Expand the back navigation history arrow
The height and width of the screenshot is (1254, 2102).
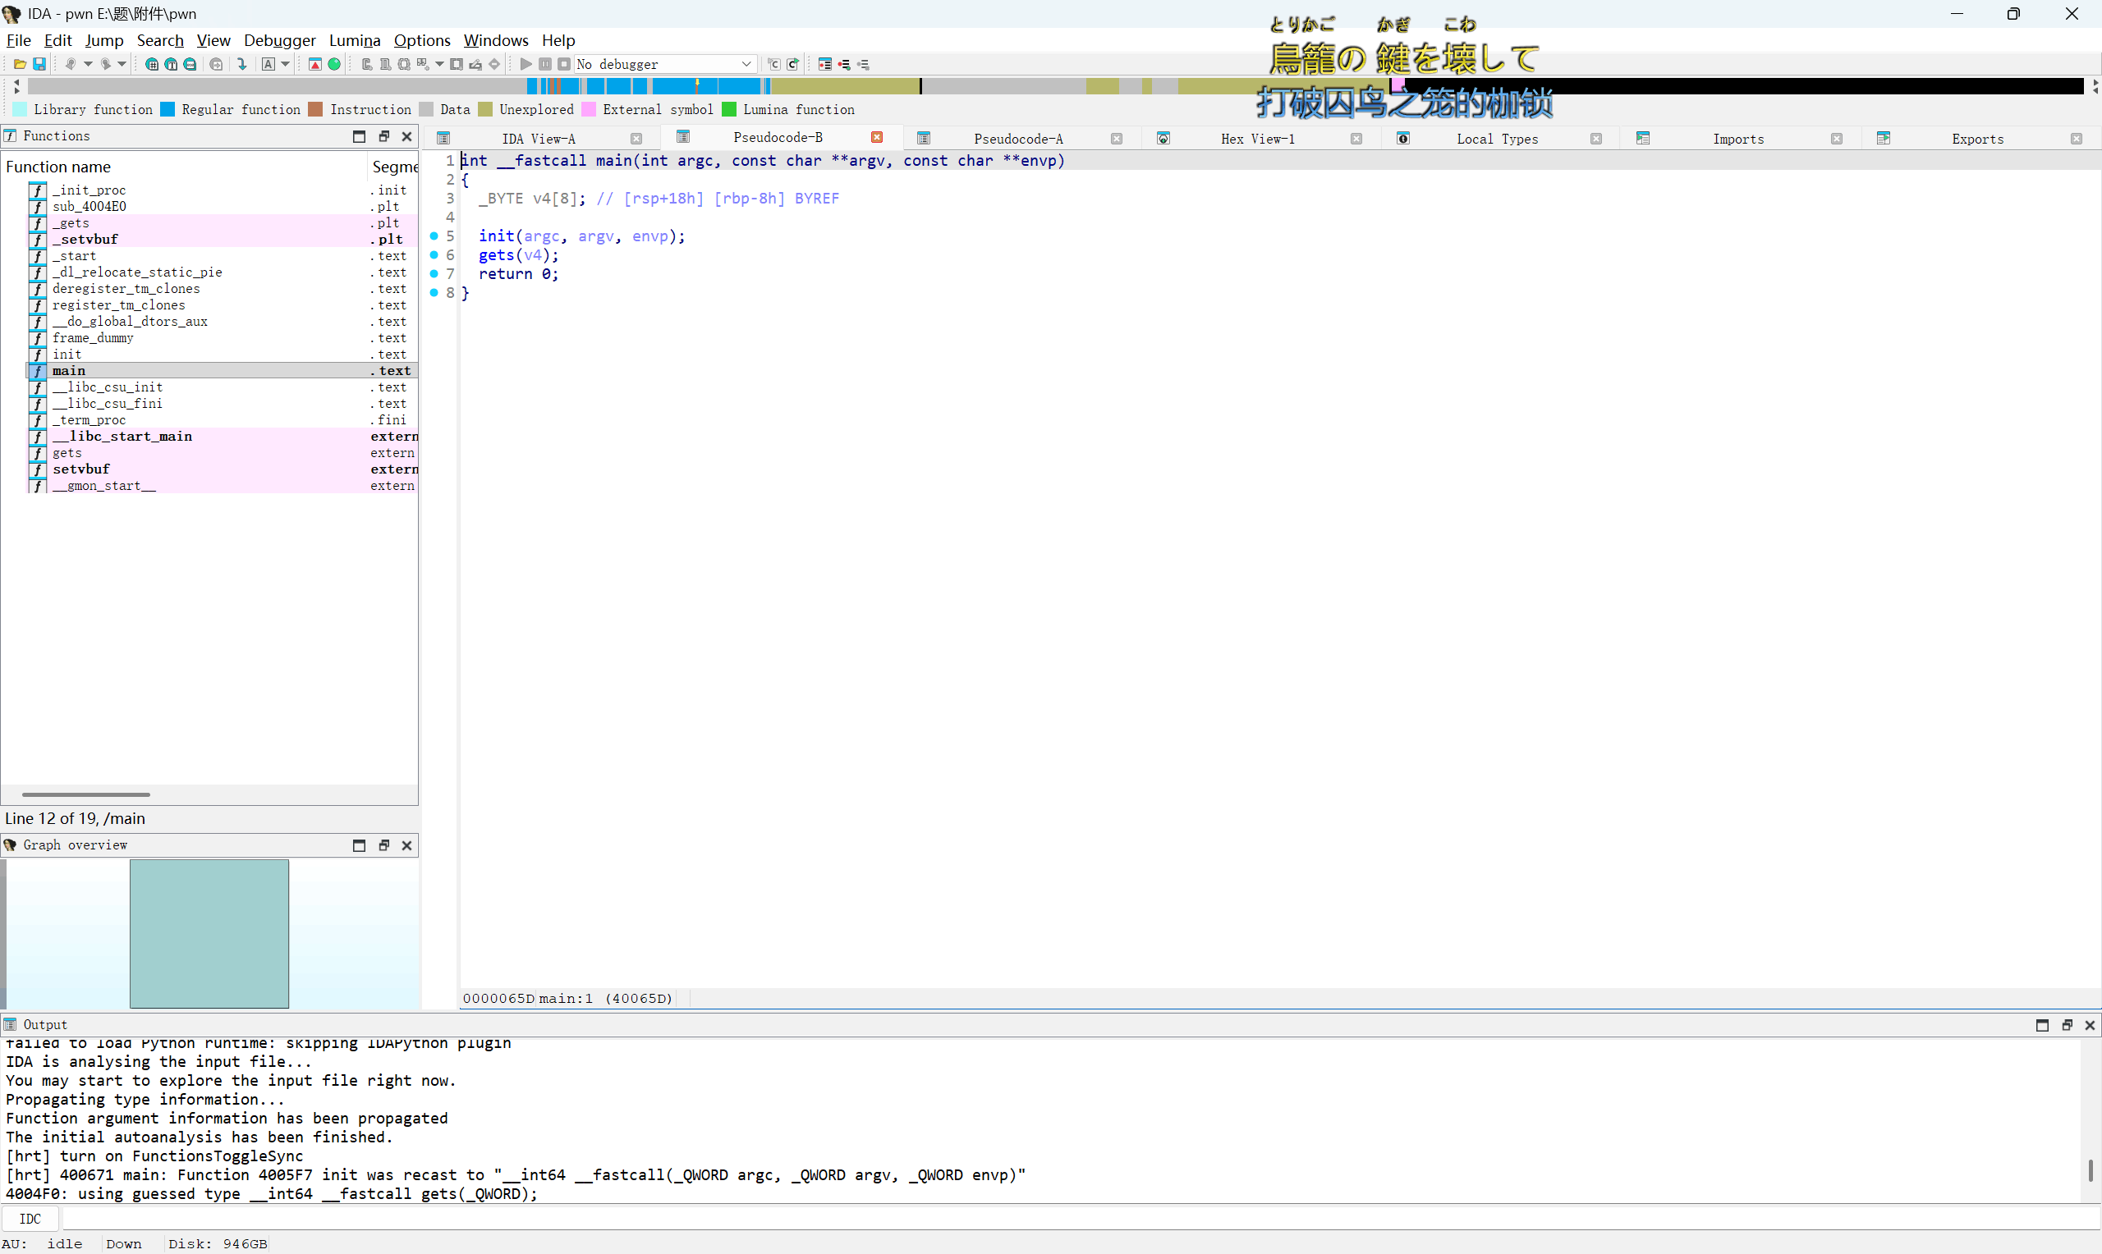tap(88, 64)
